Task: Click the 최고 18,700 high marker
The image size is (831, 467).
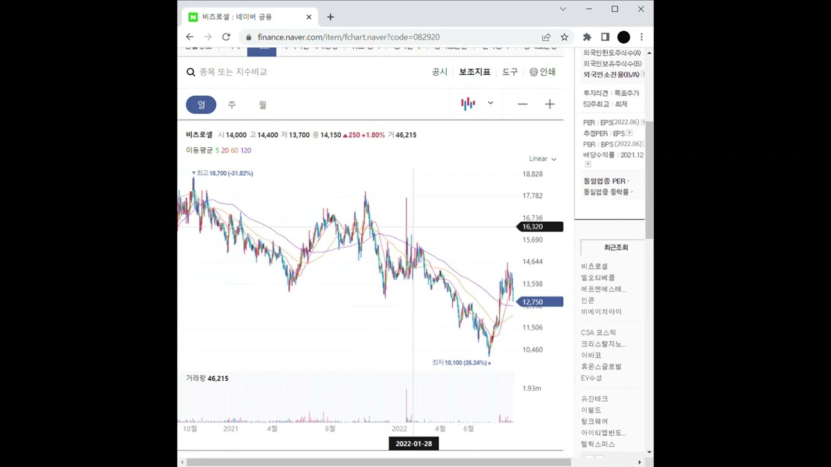Action: click(x=223, y=173)
